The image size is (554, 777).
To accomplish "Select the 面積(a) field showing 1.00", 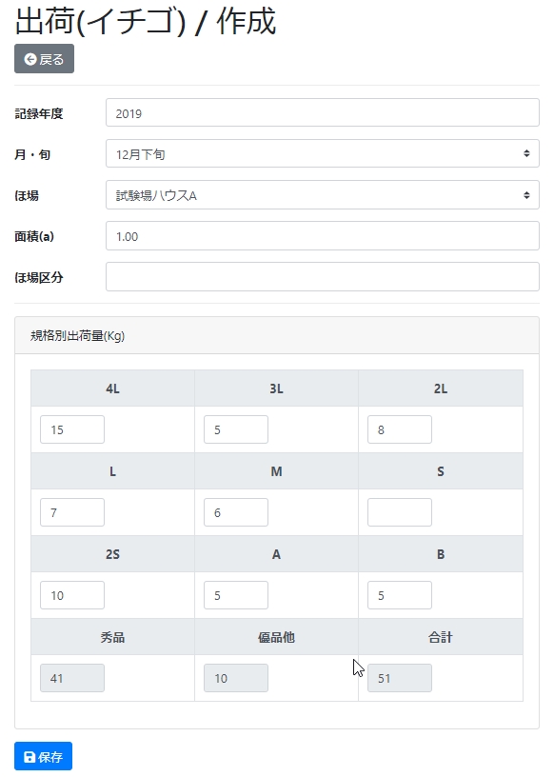I will pyautogui.click(x=324, y=236).
